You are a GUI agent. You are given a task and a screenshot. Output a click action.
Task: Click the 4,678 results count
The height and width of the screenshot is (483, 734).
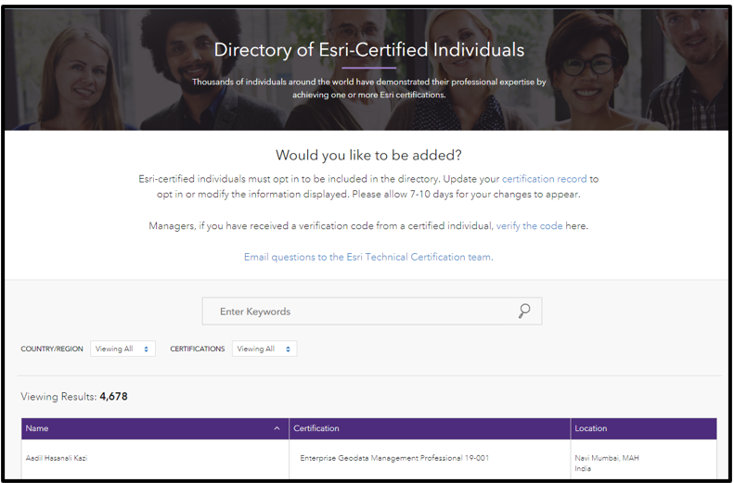click(x=113, y=397)
